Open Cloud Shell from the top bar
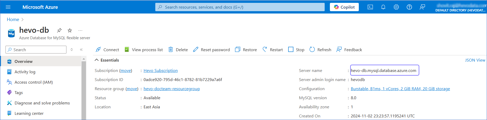 (x=370, y=7)
